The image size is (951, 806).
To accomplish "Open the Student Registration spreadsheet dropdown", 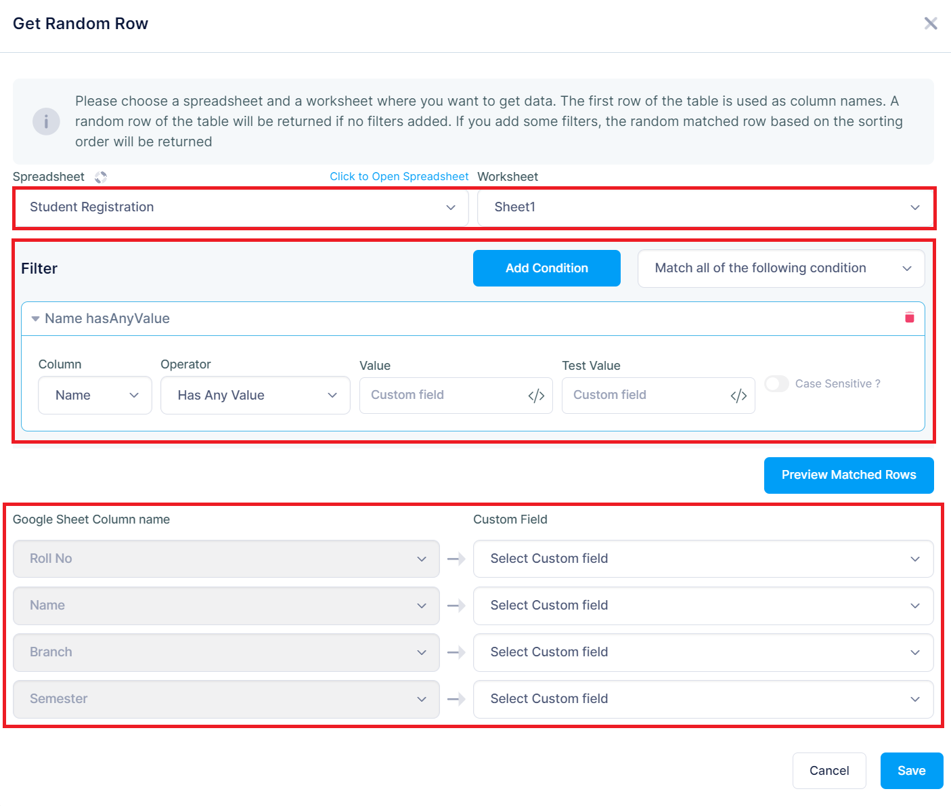I will [x=241, y=207].
